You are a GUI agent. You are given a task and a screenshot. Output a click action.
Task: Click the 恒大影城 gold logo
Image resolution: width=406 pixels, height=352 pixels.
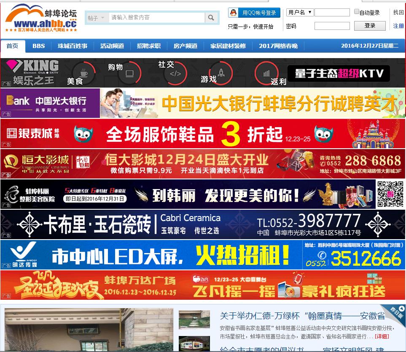tap(11, 161)
